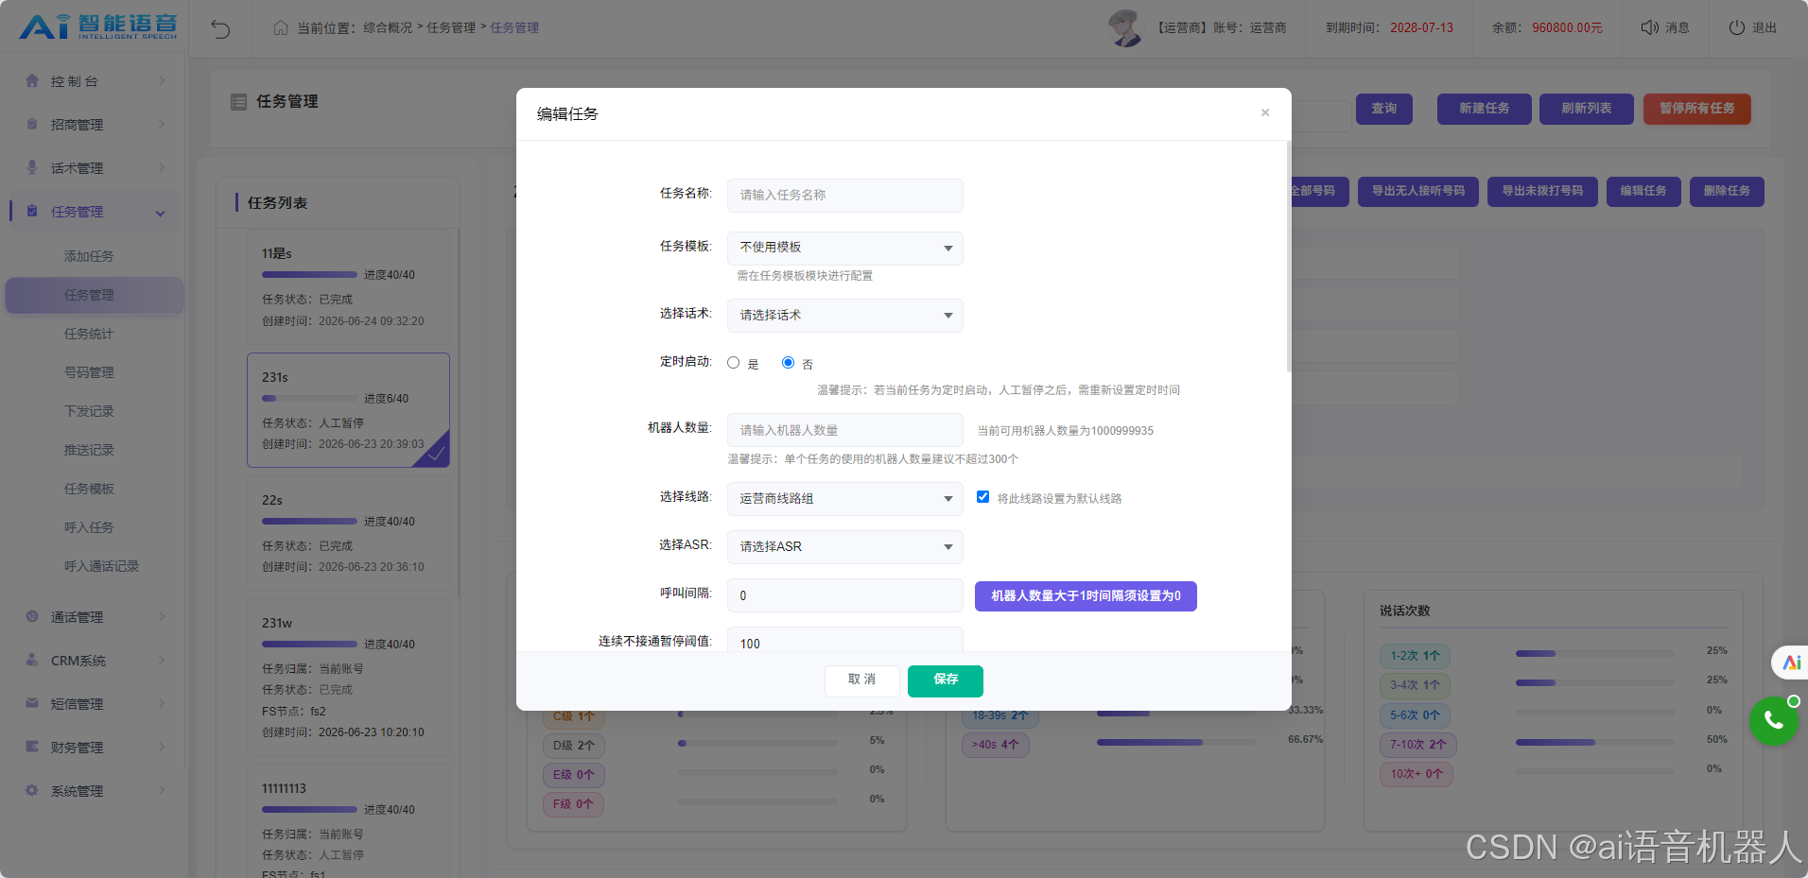Collapse the 任务管理 sidebar chevron

click(x=160, y=213)
